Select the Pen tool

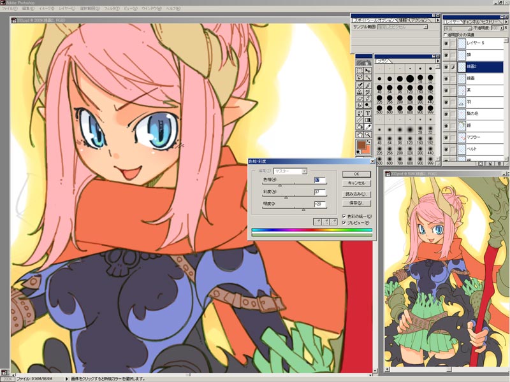point(360,113)
